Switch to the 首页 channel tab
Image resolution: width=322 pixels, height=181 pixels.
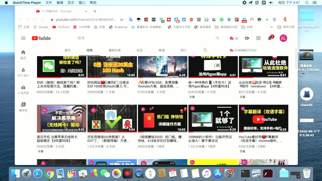(x=67, y=50)
